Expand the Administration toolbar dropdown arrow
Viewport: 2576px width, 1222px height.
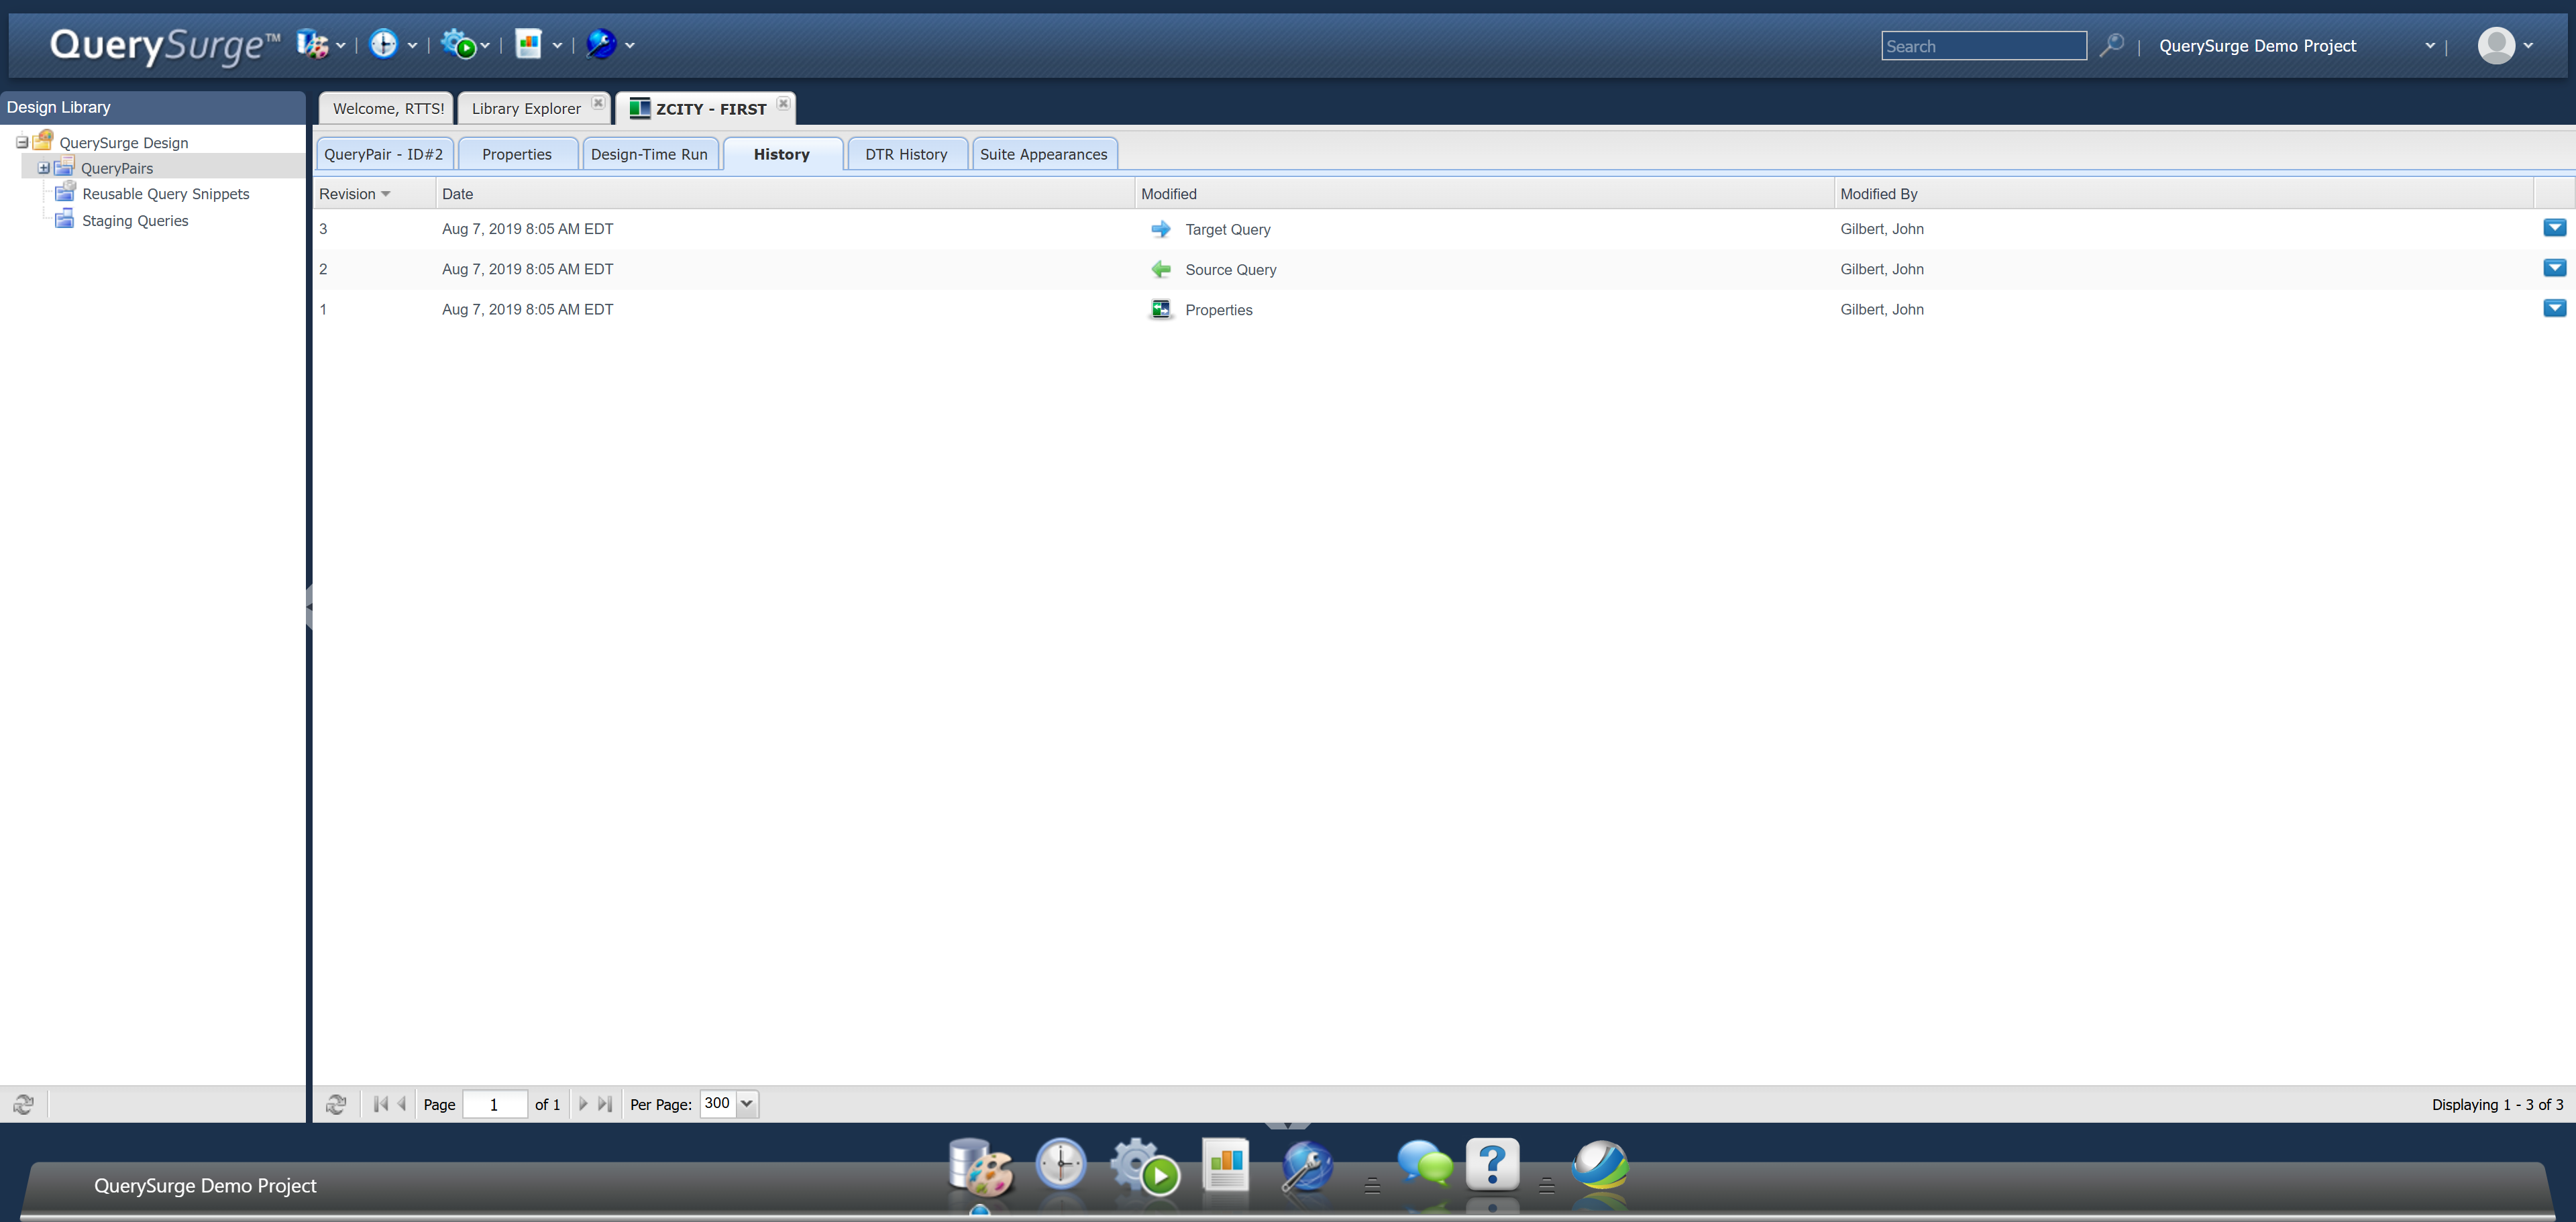pos(630,45)
